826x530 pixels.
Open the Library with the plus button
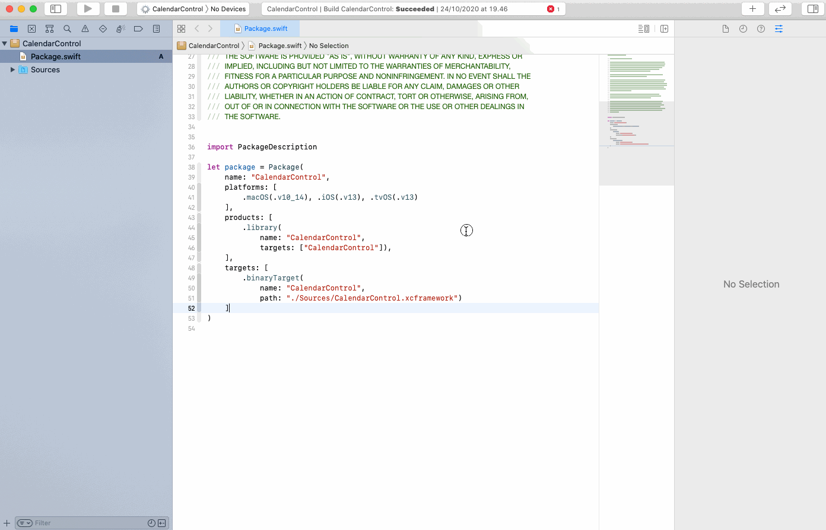[752, 9]
